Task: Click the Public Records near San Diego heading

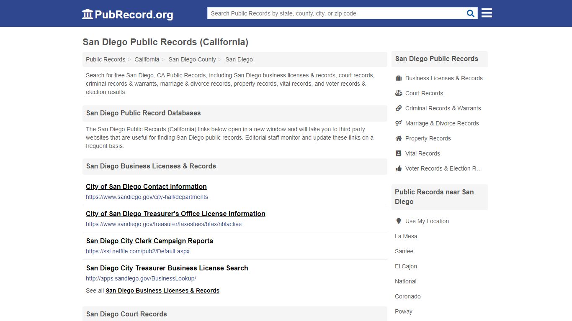Action: coord(434,197)
